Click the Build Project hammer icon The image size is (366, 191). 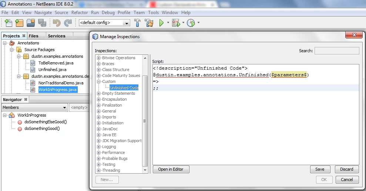pyautogui.click(x=138, y=23)
